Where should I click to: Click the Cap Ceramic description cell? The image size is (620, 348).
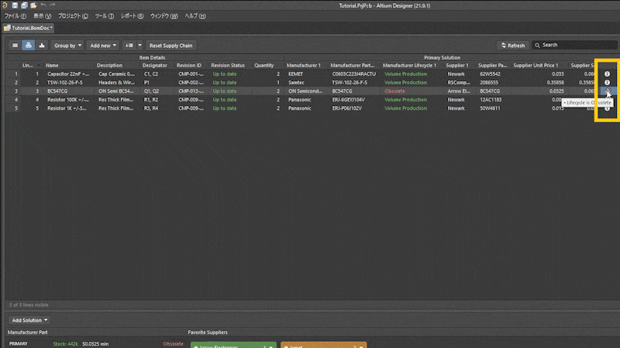(x=116, y=73)
